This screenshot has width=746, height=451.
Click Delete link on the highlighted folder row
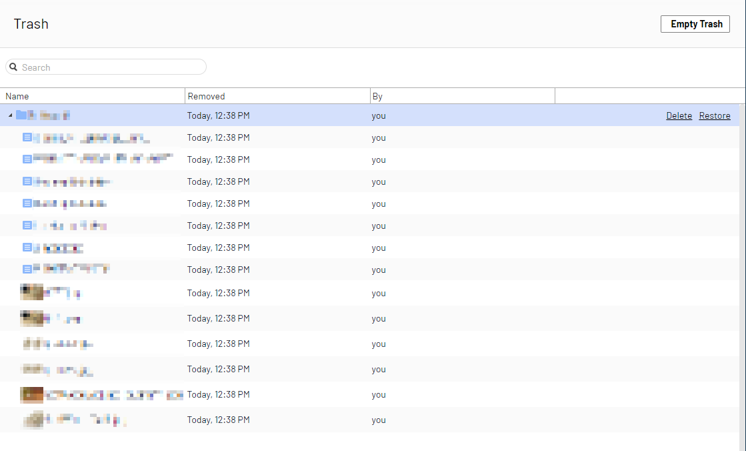pyautogui.click(x=679, y=115)
